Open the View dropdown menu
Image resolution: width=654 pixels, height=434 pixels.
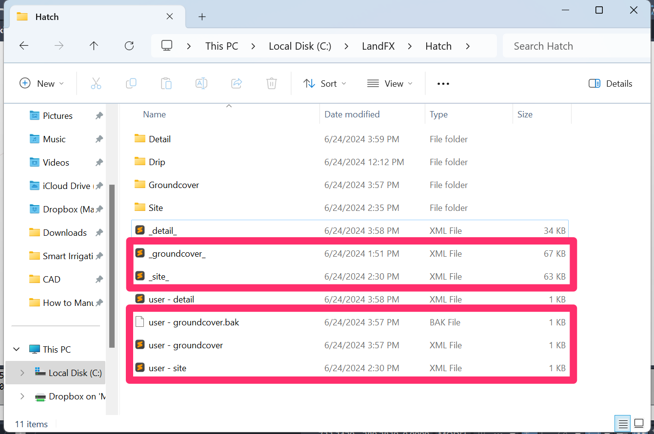(x=390, y=83)
